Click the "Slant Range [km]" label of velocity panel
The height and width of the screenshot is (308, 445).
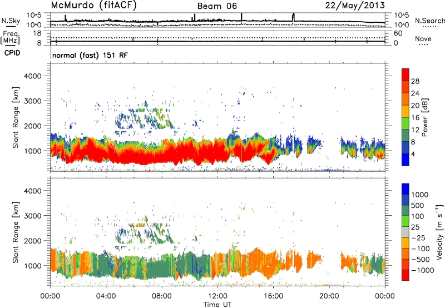click(x=16, y=232)
